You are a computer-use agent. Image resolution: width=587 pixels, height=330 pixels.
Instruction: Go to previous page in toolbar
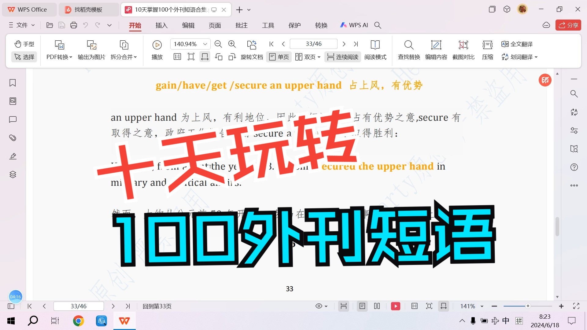point(283,44)
